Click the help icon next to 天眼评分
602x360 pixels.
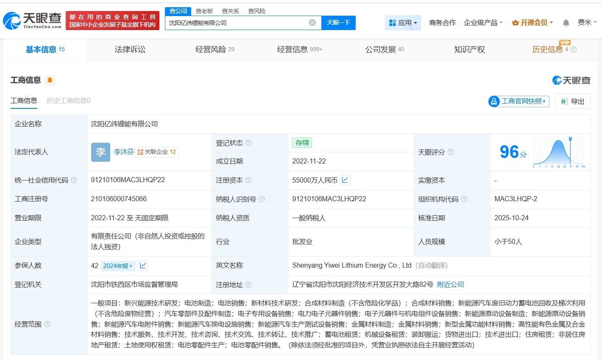coord(451,152)
